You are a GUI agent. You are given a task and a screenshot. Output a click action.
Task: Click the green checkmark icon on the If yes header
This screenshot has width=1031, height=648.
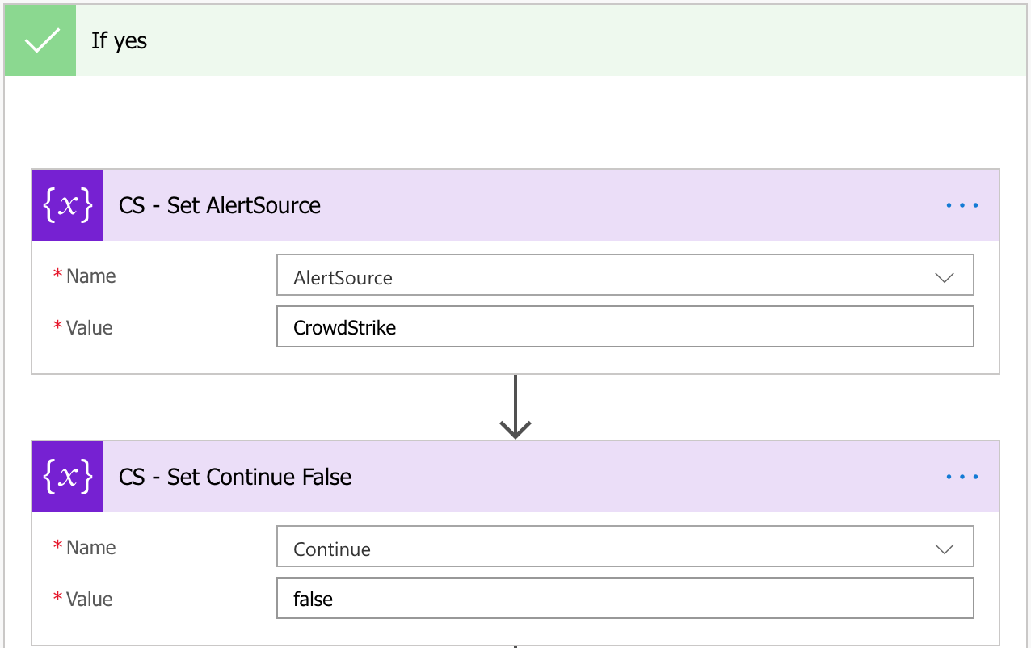tap(40, 40)
